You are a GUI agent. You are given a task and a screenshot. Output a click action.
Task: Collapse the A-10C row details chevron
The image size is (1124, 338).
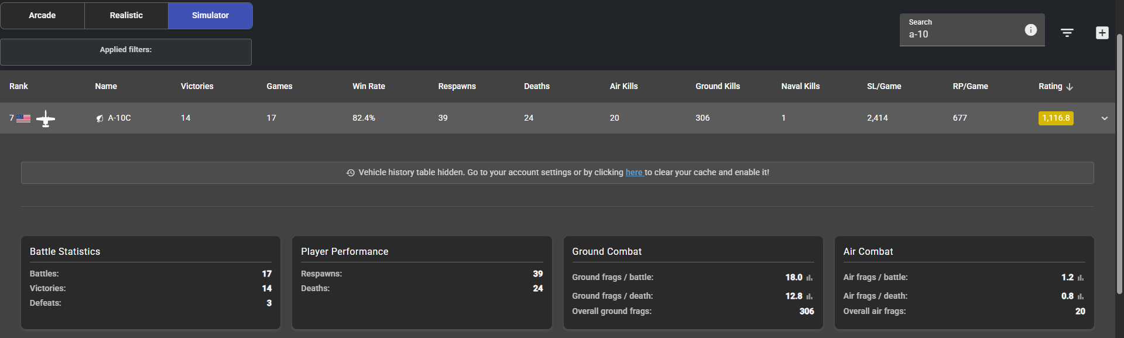(1104, 118)
